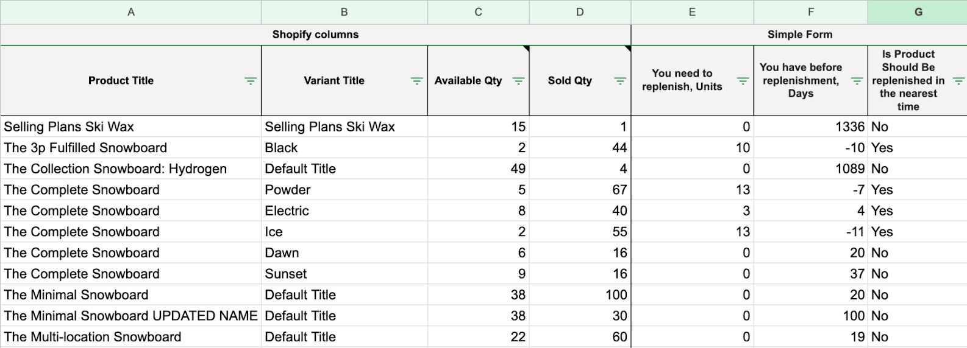Click the Shopify columns merged header cell
The image size is (967, 348).
point(315,35)
